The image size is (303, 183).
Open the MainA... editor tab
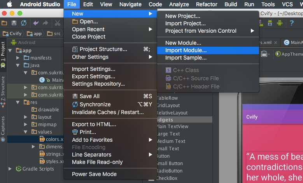292,42
